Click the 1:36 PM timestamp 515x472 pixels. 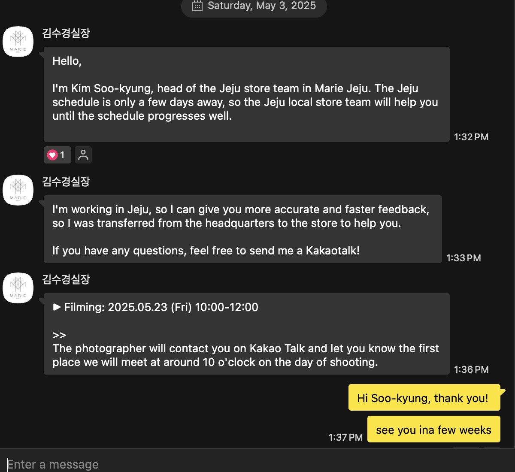tap(471, 369)
